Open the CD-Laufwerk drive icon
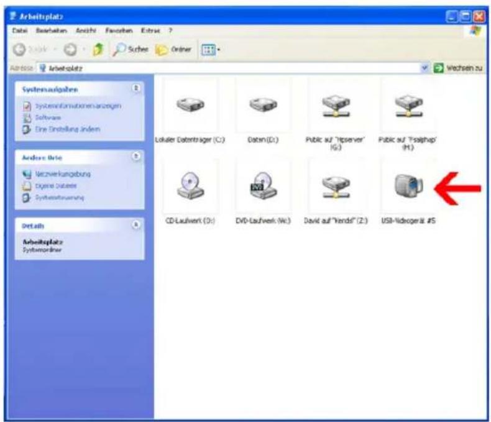 [190, 185]
